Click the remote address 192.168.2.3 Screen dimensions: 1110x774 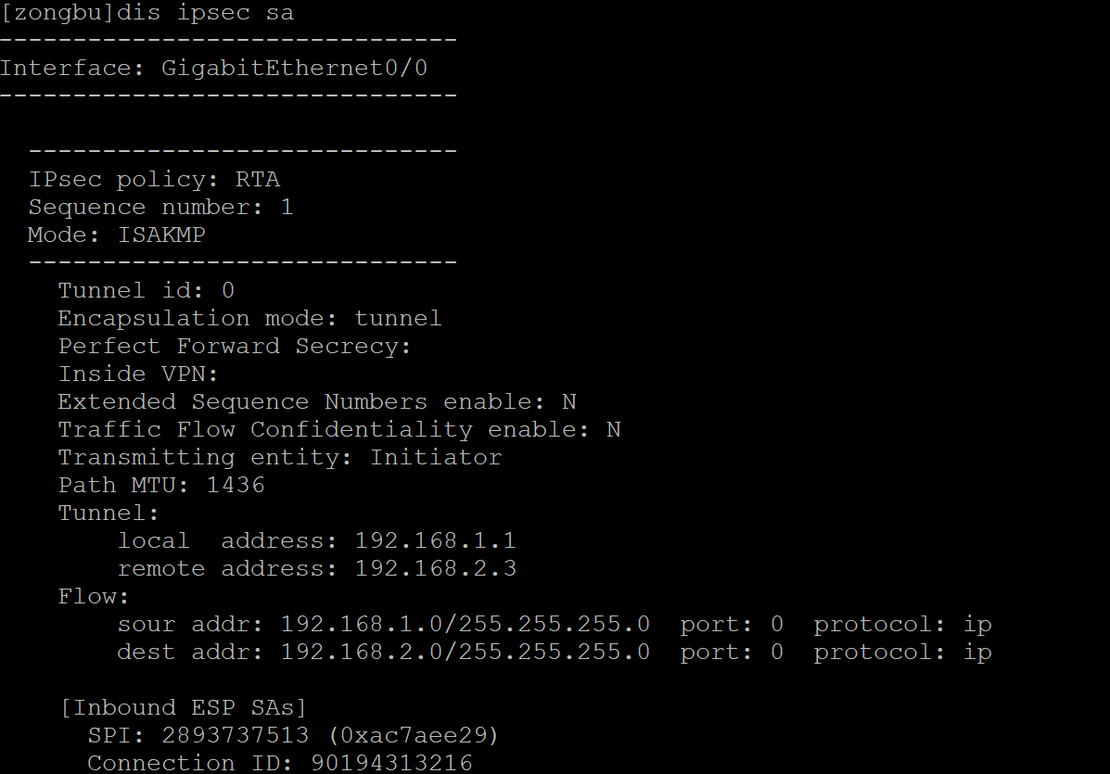tap(435, 568)
